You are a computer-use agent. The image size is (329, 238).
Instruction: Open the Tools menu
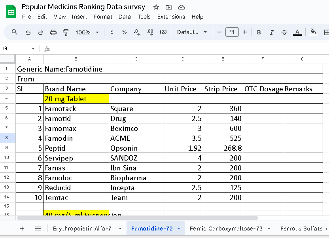[144, 17]
